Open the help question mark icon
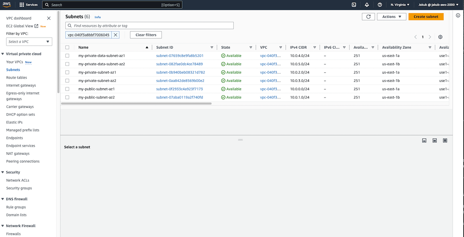This screenshot has height=237, width=464. pyautogui.click(x=380, y=5)
